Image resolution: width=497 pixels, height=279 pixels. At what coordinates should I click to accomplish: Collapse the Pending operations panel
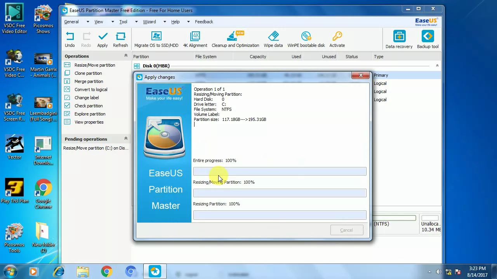tap(126, 138)
